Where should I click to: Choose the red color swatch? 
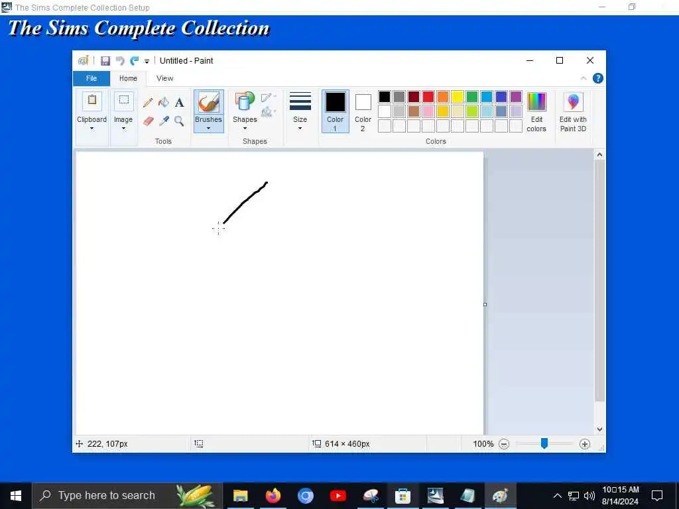(428, 97)
